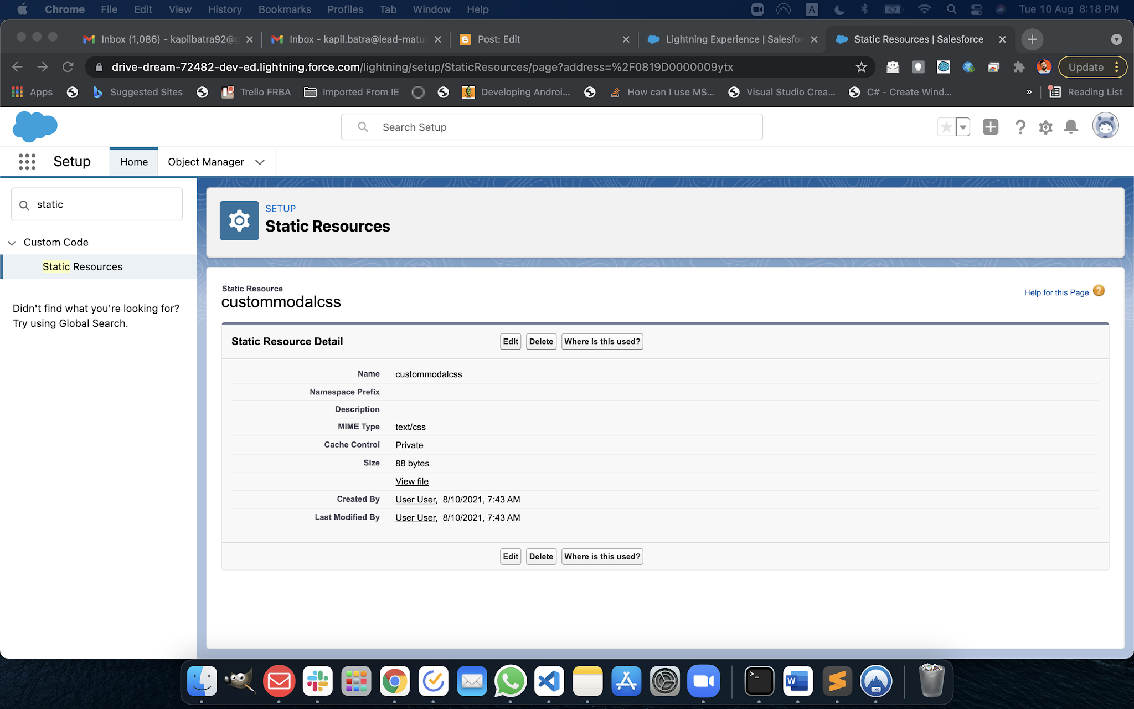The image size is (1134, 709).
Task: Open the Bookmarks menu in the menu bar
Action: click(285, 9)
